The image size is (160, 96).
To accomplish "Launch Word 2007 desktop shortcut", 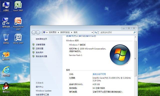I will tap(18, 39).
